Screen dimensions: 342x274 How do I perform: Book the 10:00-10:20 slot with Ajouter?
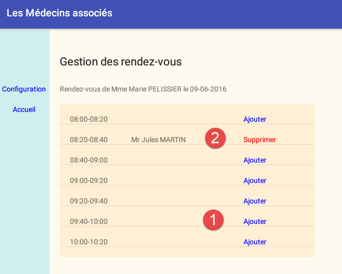(255, 242)
